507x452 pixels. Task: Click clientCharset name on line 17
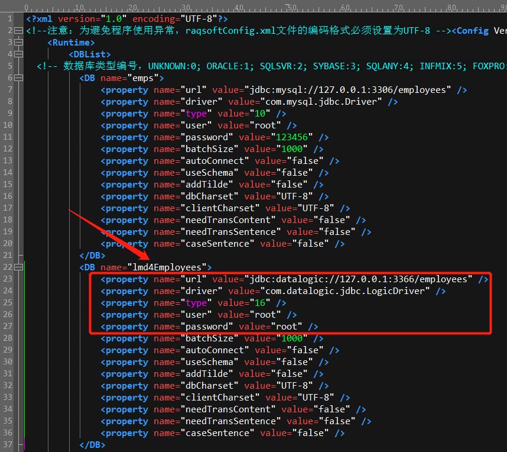(220, 208)
